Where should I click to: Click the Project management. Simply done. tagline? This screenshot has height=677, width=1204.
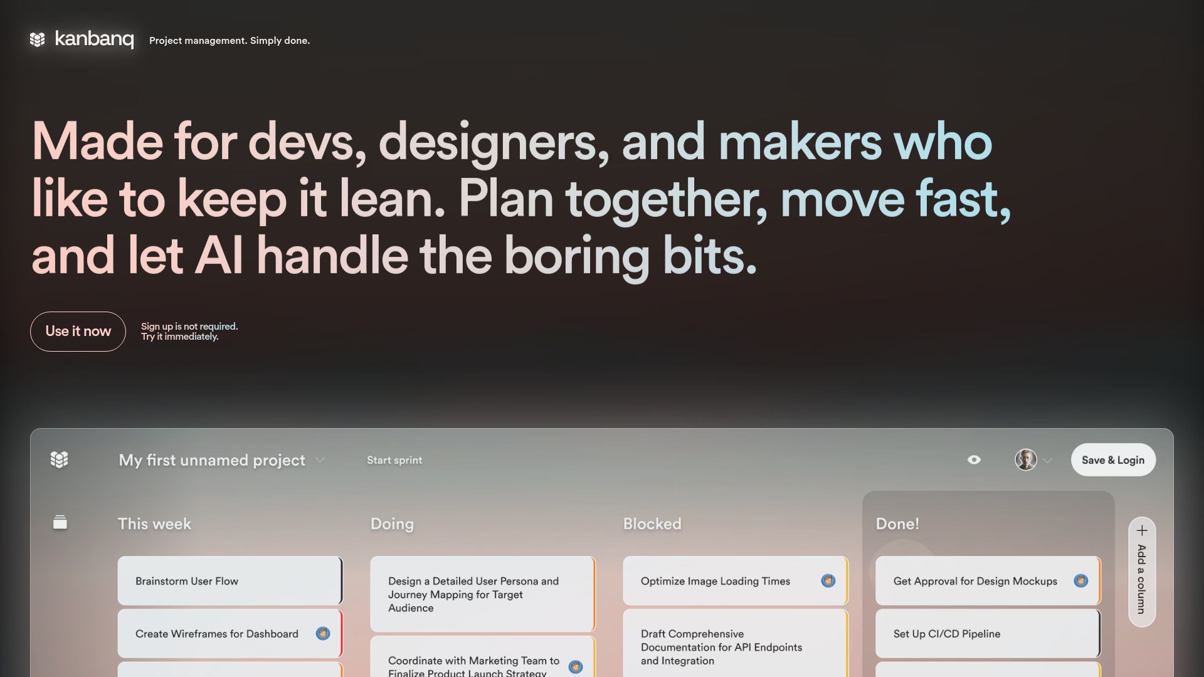click(230, 40)
